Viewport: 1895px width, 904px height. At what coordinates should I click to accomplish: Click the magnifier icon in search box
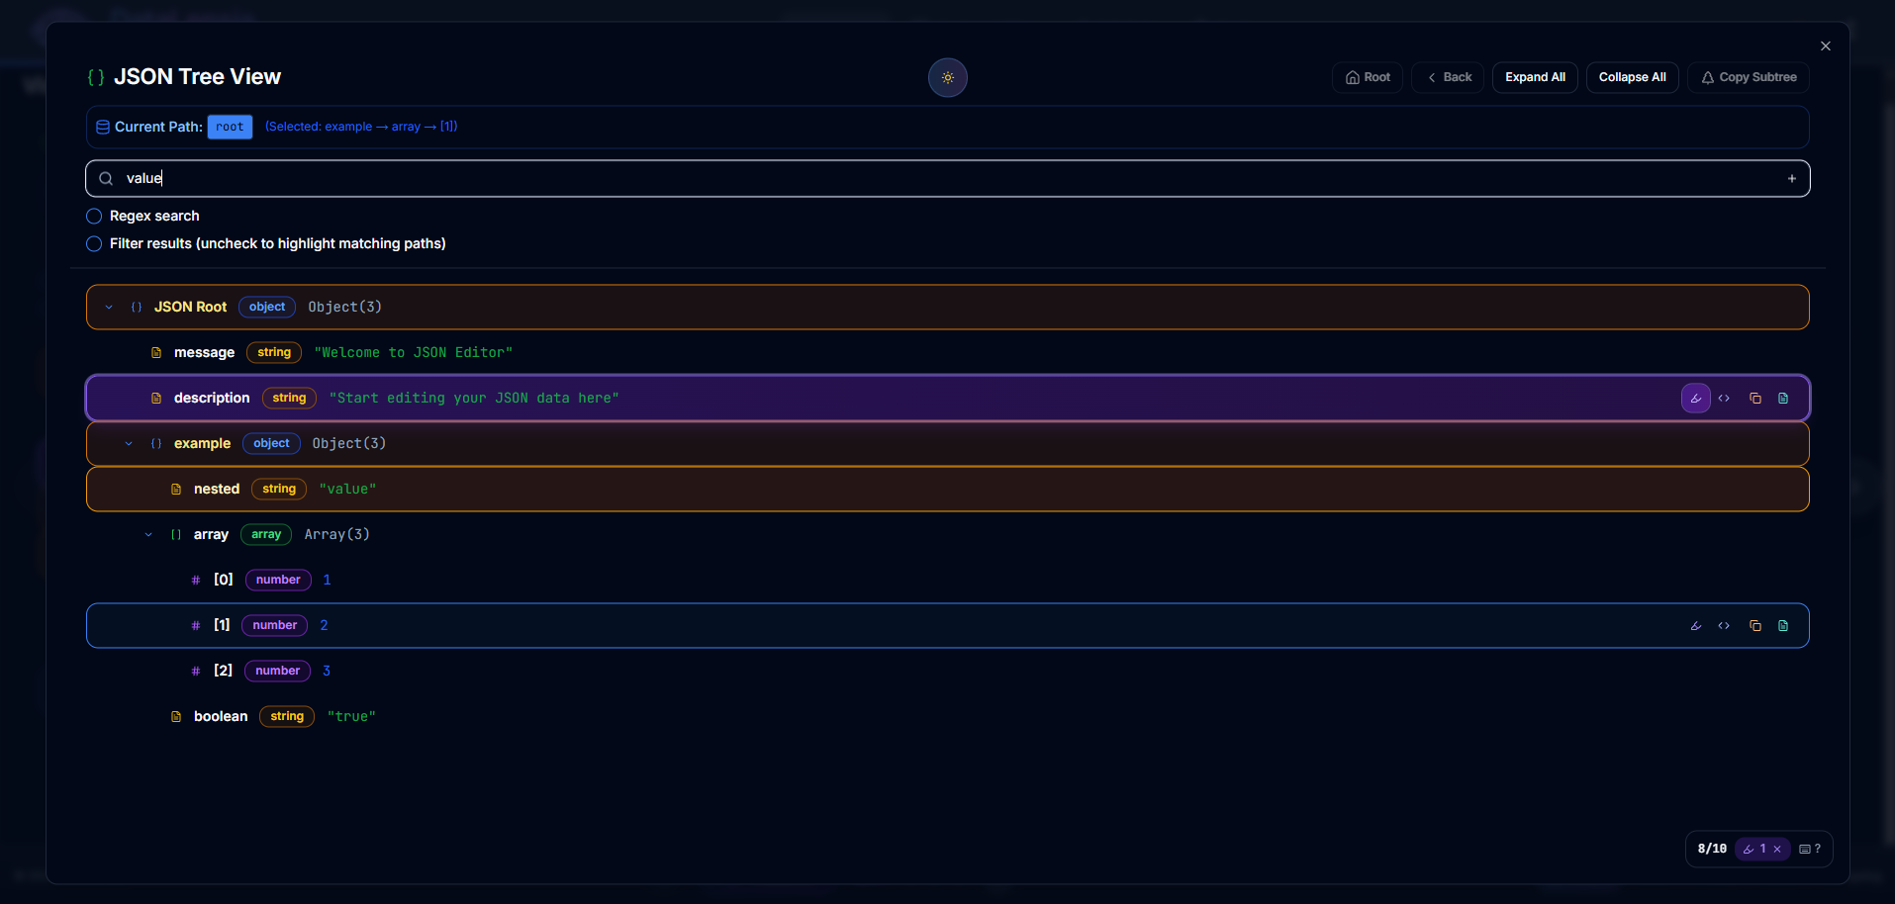106,179
